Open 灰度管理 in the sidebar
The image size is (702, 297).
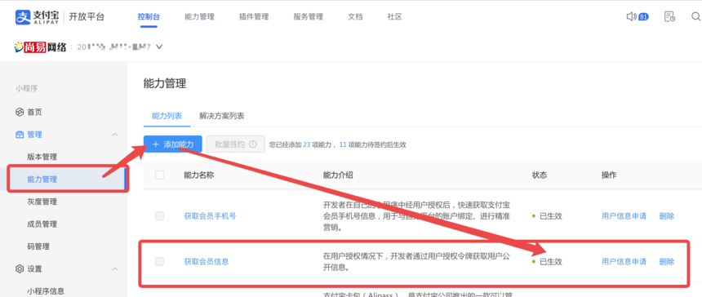pos(42,202)
